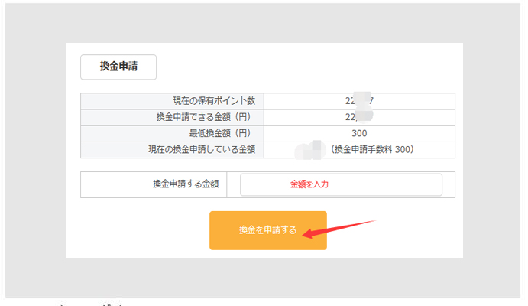This screenshot has height=306, width=528.
Task: Click the blurred pending amount value
Action: 312,150
